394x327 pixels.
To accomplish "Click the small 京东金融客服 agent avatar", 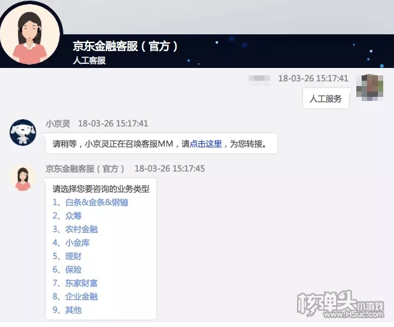I will (23, 178).
